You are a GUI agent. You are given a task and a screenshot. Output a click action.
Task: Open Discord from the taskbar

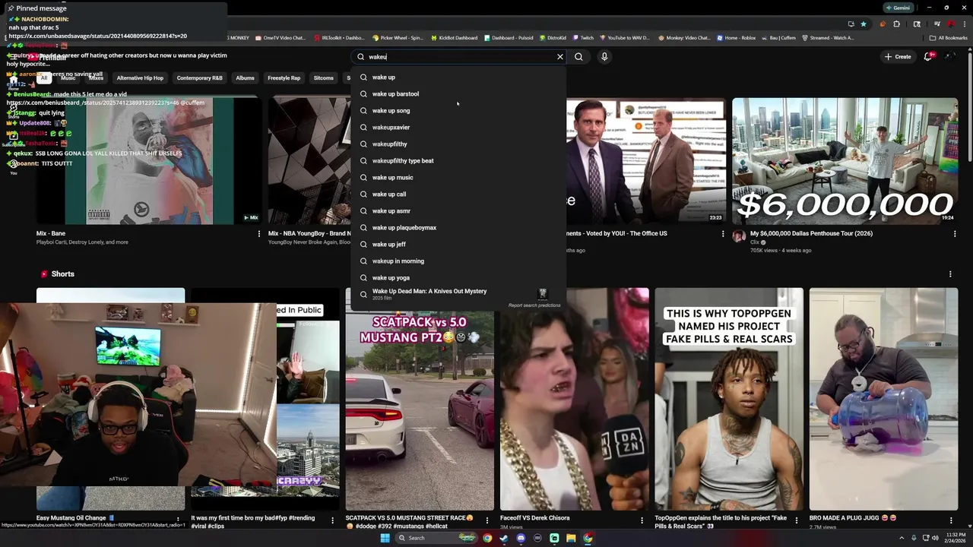tap(521, 538)
